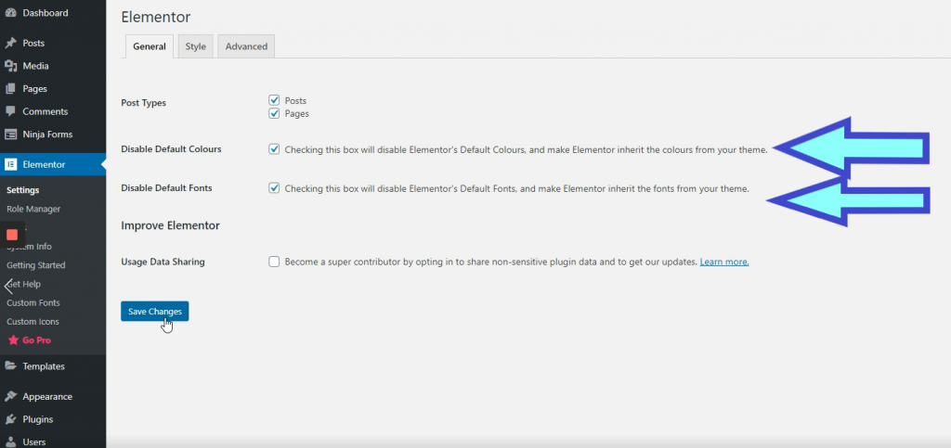The width and height of the screenshot is (951, 448).
Task: Click the Disable Default Fonts description text
Action: pyautogui.click(x=516, y=188)
